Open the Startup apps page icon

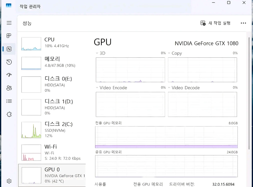(9, 75)
